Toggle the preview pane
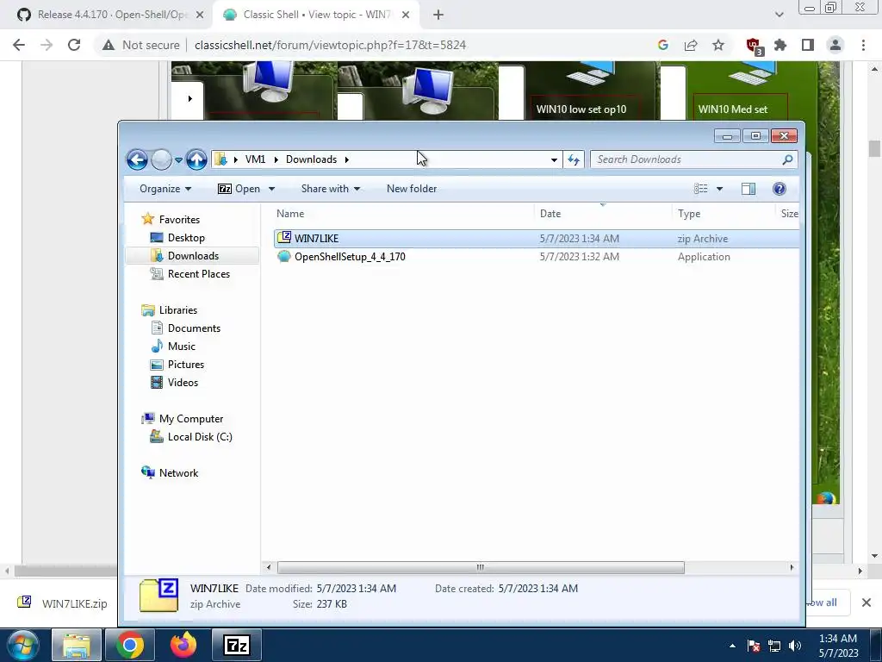 (x=748, y=189)
